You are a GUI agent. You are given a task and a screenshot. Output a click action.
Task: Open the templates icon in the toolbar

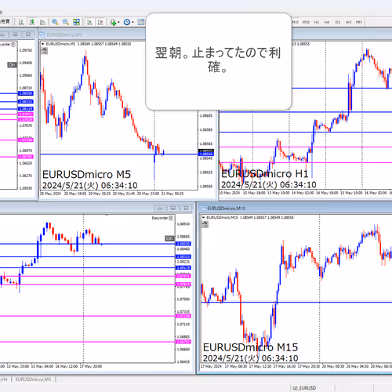click(x=141, y=22)
